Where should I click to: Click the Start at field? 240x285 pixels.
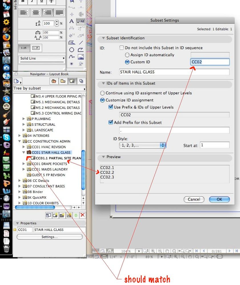point(215,145)
